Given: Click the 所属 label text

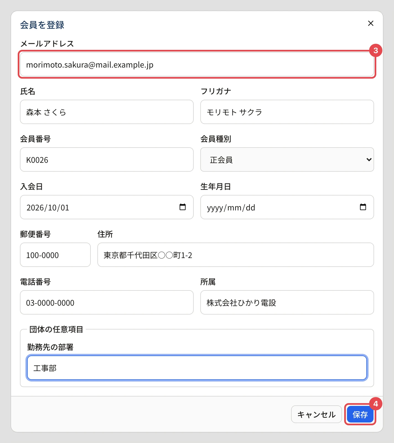Looking at the screenshot, I should coord(208,282).
